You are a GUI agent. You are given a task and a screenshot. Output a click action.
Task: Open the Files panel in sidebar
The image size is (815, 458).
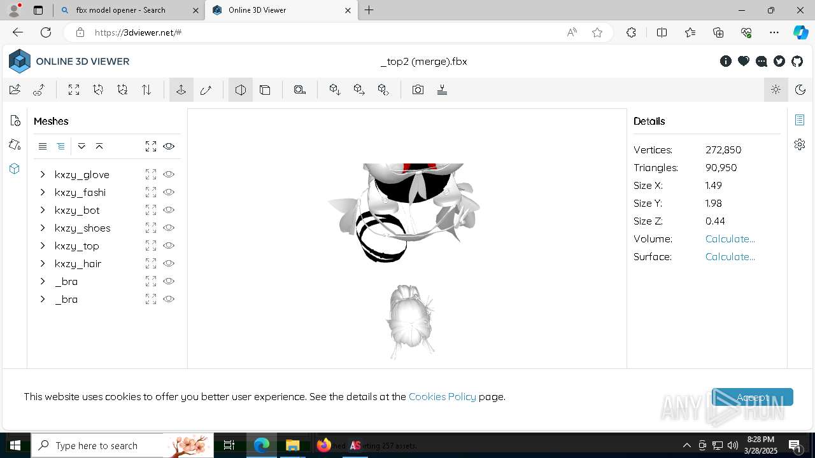pyautogui.click(x=15, y=121)
